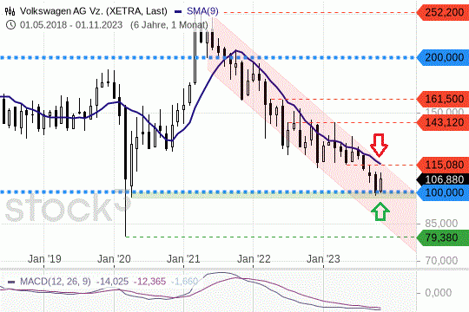Click the Jan '22 time axis label

pos(254,259)
